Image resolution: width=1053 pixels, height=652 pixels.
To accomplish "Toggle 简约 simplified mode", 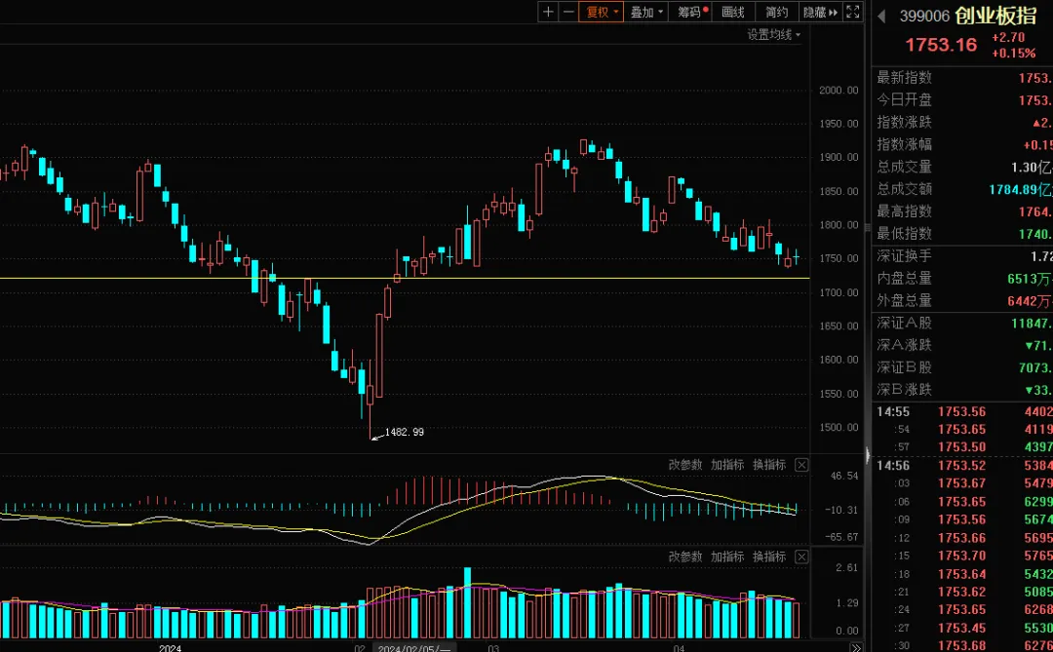I will pyautogui.click(x=776, y=12).
